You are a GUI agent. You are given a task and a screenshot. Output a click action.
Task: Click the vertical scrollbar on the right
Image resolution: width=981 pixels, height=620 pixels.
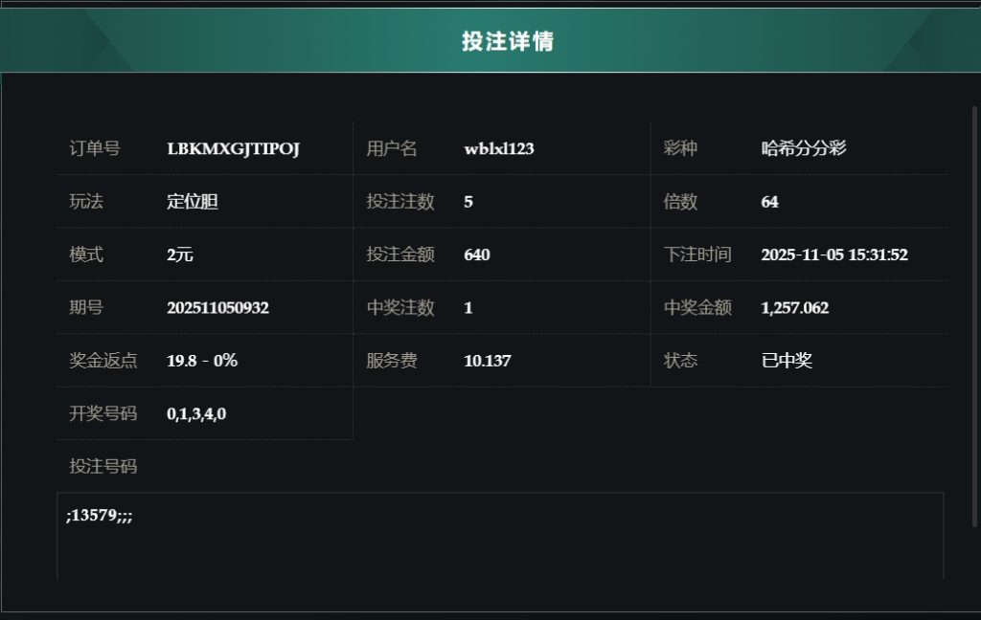pyautogui.click(x=975, y=316)
